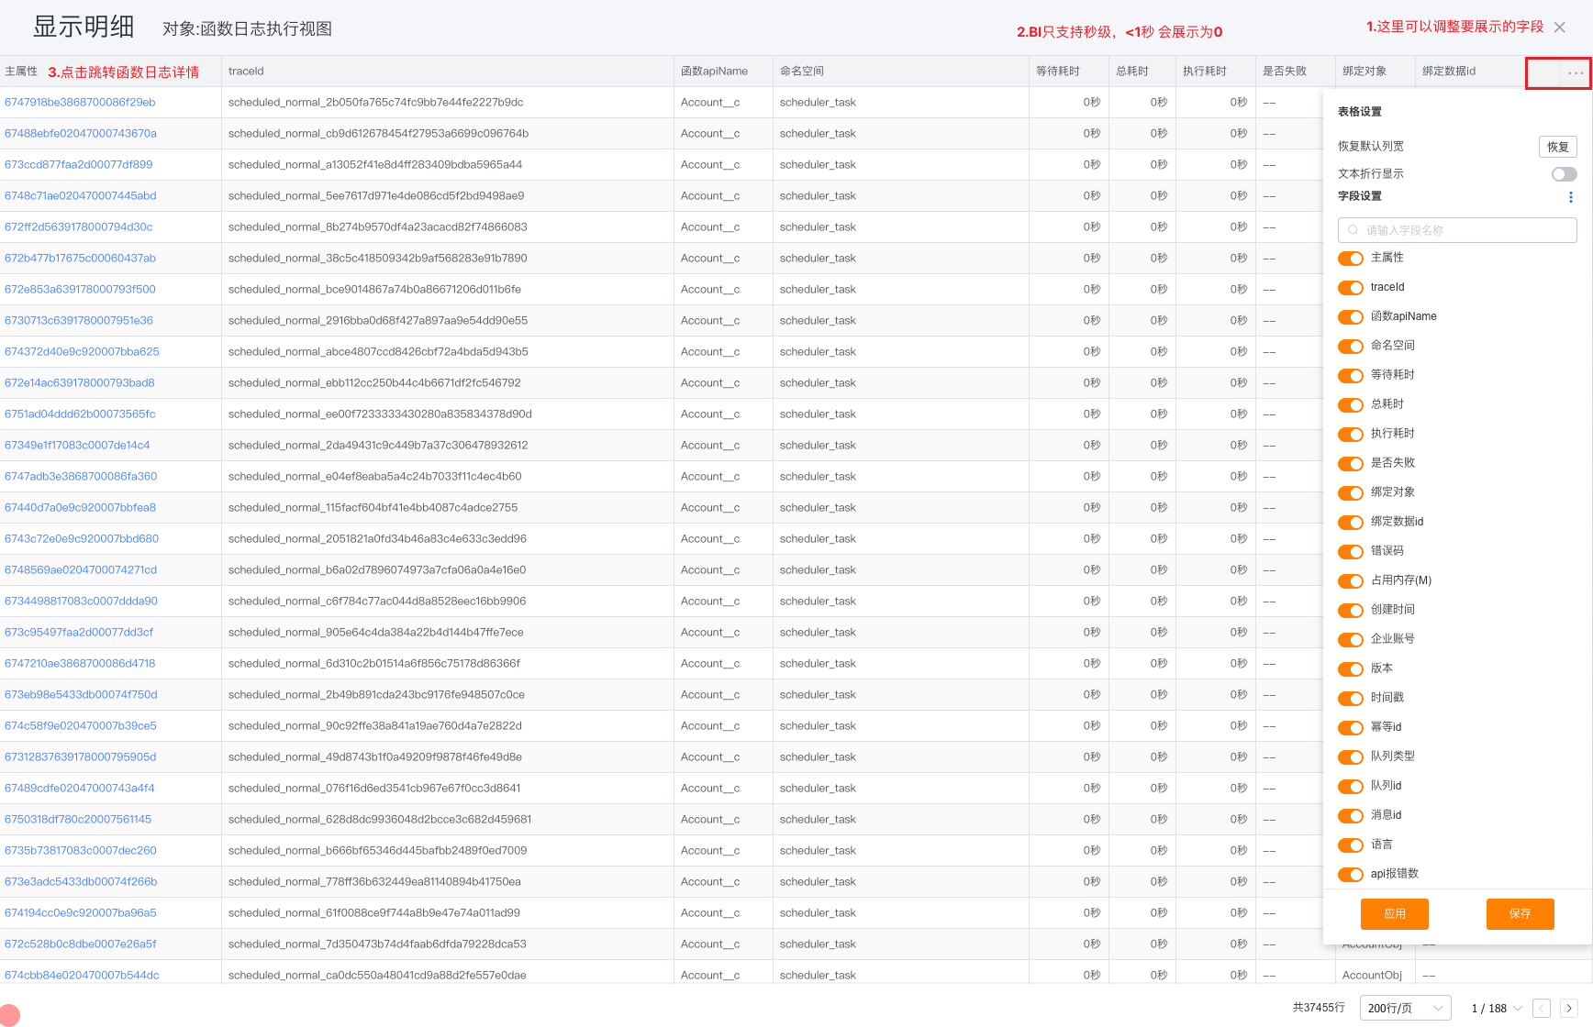Go to previous page arrow
1593x1027 pixels.
point(1542,1008)
